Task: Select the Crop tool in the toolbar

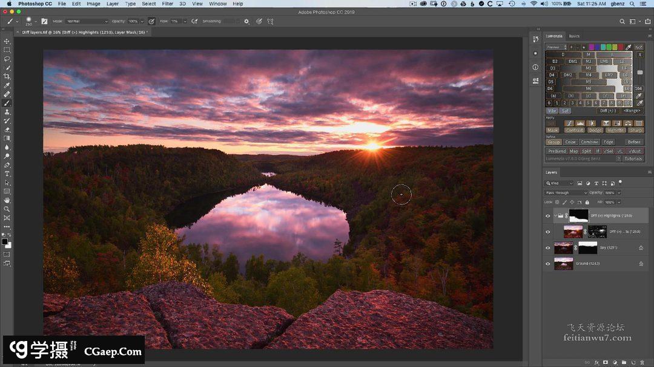Action: [x=7, y=77]
